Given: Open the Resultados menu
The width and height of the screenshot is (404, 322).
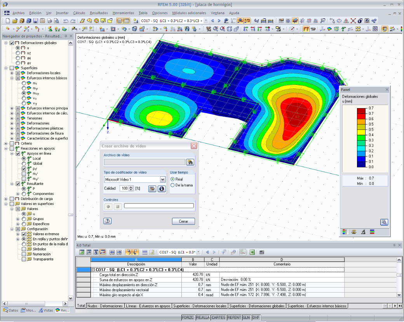Looking at the screenshot, I should (99, 13).
